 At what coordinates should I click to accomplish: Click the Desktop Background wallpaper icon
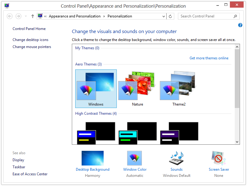tap(93, 158)
